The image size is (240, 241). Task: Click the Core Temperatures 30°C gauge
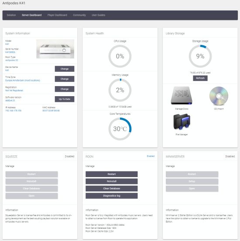point(120,129)
